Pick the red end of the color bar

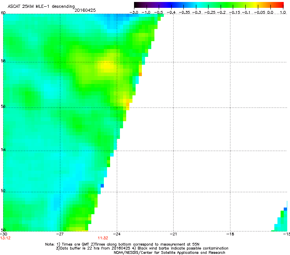[x=281, y=5]
